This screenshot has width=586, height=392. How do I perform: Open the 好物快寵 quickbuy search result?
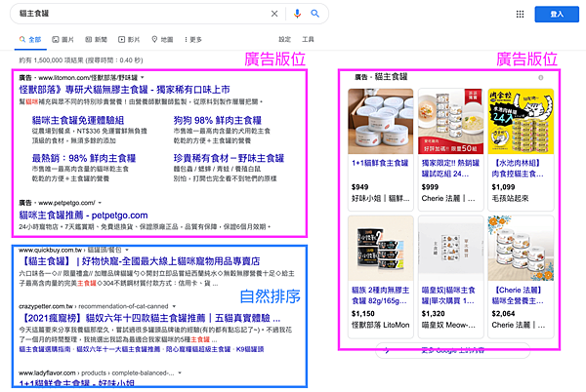pos(140,261)
